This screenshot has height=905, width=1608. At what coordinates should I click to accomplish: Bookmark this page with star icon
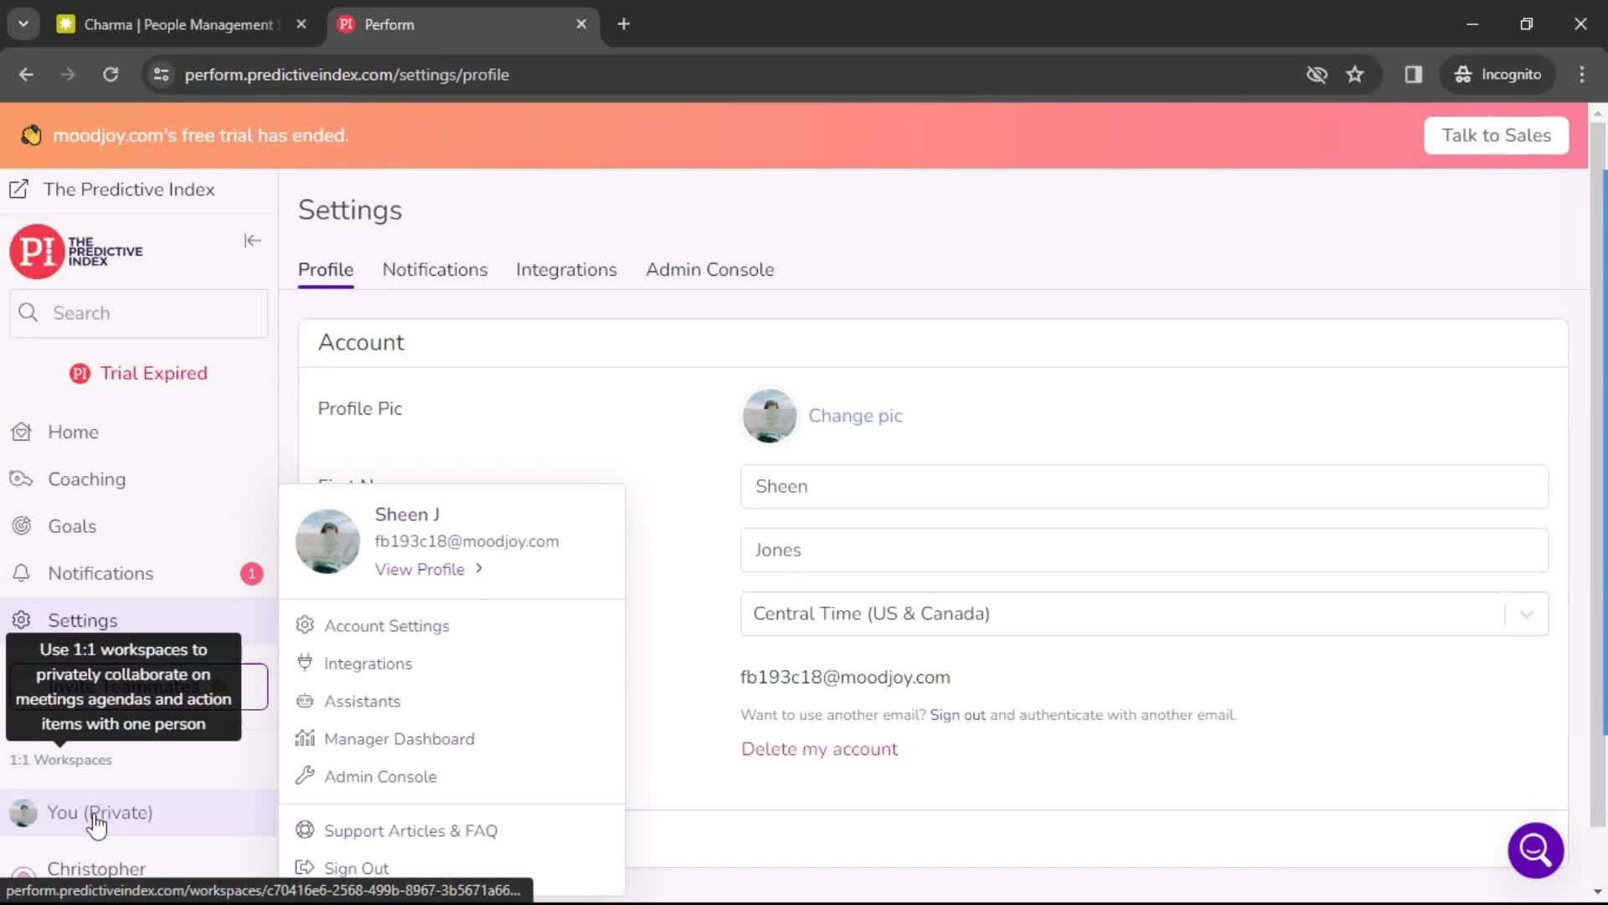coord(1354,75)
